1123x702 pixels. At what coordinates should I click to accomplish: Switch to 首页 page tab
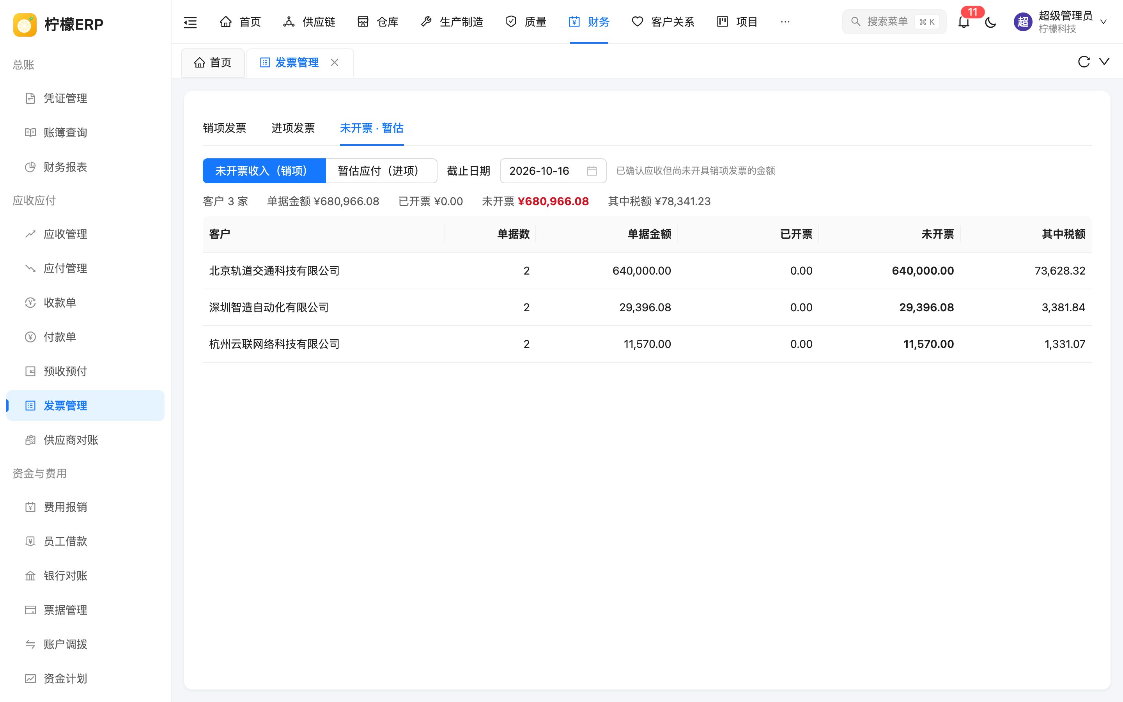pos(213,63)
